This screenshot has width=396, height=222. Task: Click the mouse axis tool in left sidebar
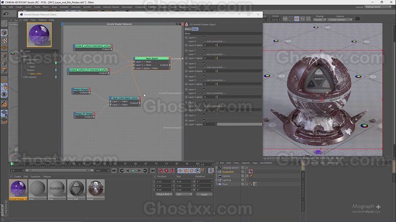[x=4, y=87]
